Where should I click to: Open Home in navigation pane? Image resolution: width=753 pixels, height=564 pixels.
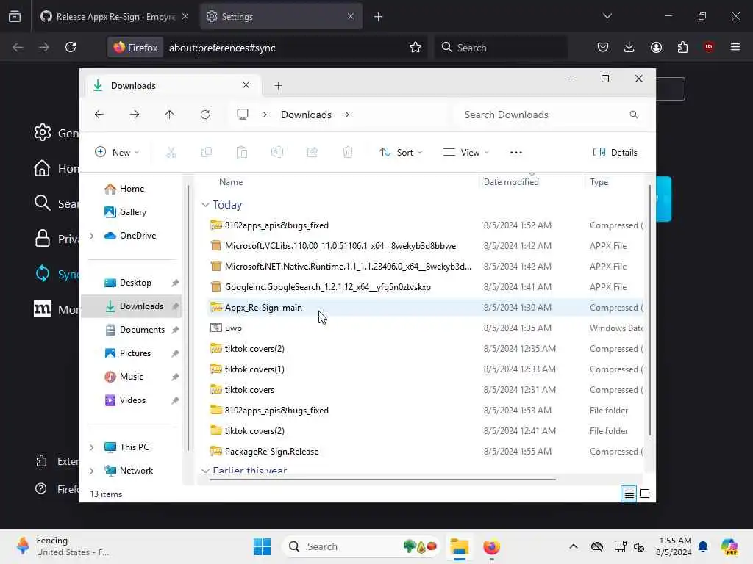point(131,189)
